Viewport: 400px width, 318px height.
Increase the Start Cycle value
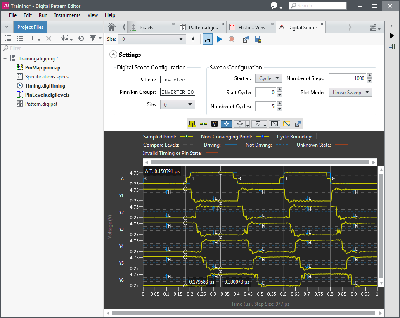(279, 90)
